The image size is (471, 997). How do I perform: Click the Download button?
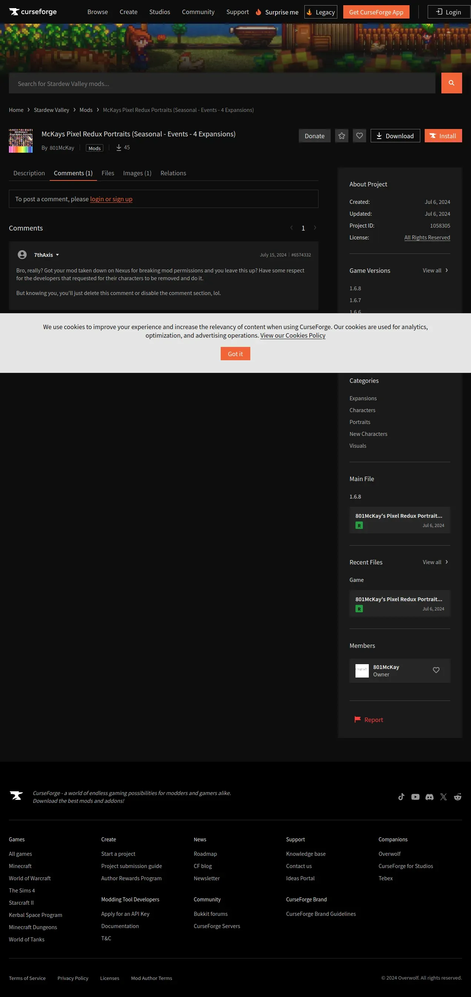(395, 136)
